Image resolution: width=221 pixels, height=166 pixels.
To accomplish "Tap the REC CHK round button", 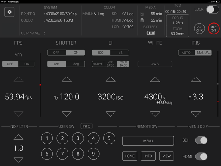I will pyautogui.click(x=199, y=28).
